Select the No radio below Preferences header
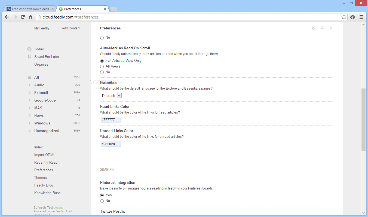 coord(102,38)
